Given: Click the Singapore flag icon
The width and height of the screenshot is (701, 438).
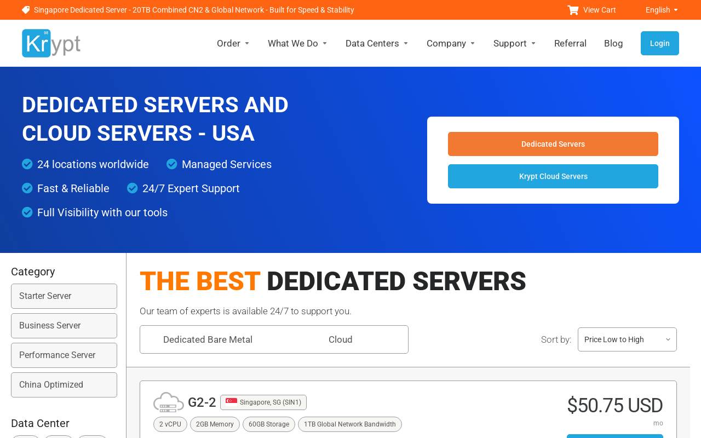Looking at the screenshot, I should point(231,402).
